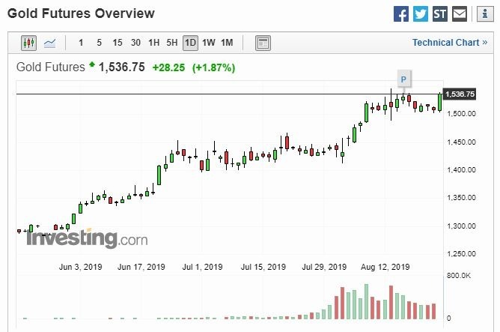Open the news layout panel icon
Screen dimensions: 500x332
tap(263, 43)
